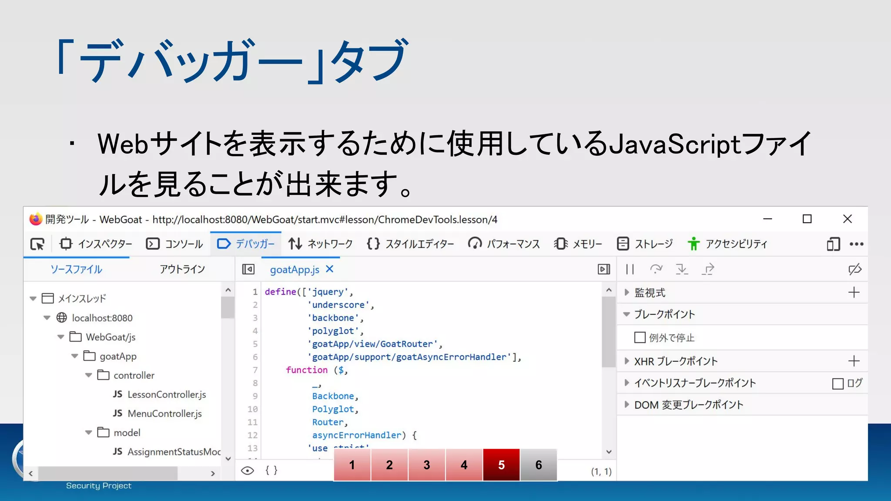891x501 pixels.
Task: Collapse the ブレークポイント section
Action: pos(626,314)
